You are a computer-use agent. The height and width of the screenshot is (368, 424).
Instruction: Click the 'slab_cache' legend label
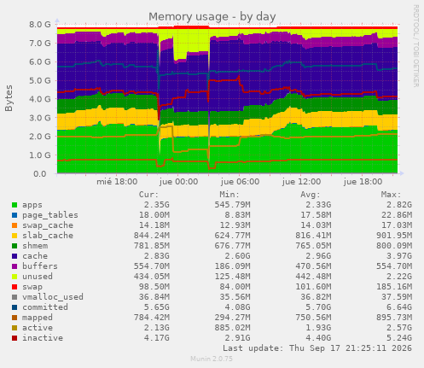48,236
